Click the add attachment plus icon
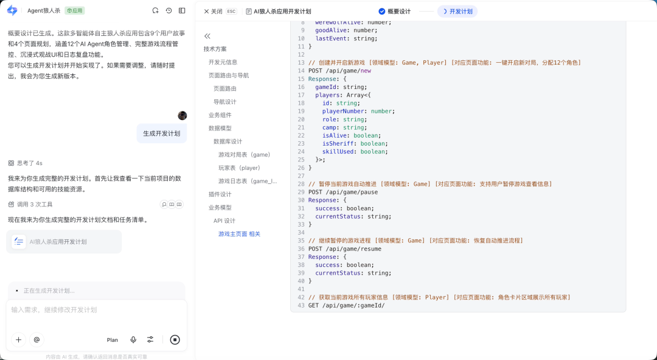The image size is (657, 360). (18, 340)
